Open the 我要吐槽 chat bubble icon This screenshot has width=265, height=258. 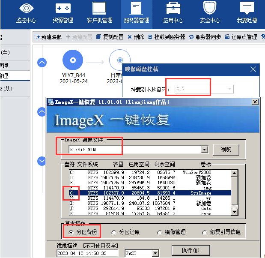click(x=247, y=8)
